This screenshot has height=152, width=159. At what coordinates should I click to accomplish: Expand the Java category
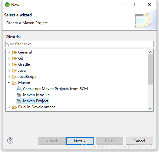[x=9, y=71]
